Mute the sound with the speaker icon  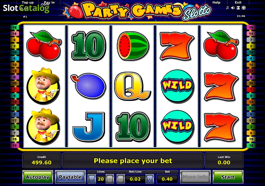(233, 8)
